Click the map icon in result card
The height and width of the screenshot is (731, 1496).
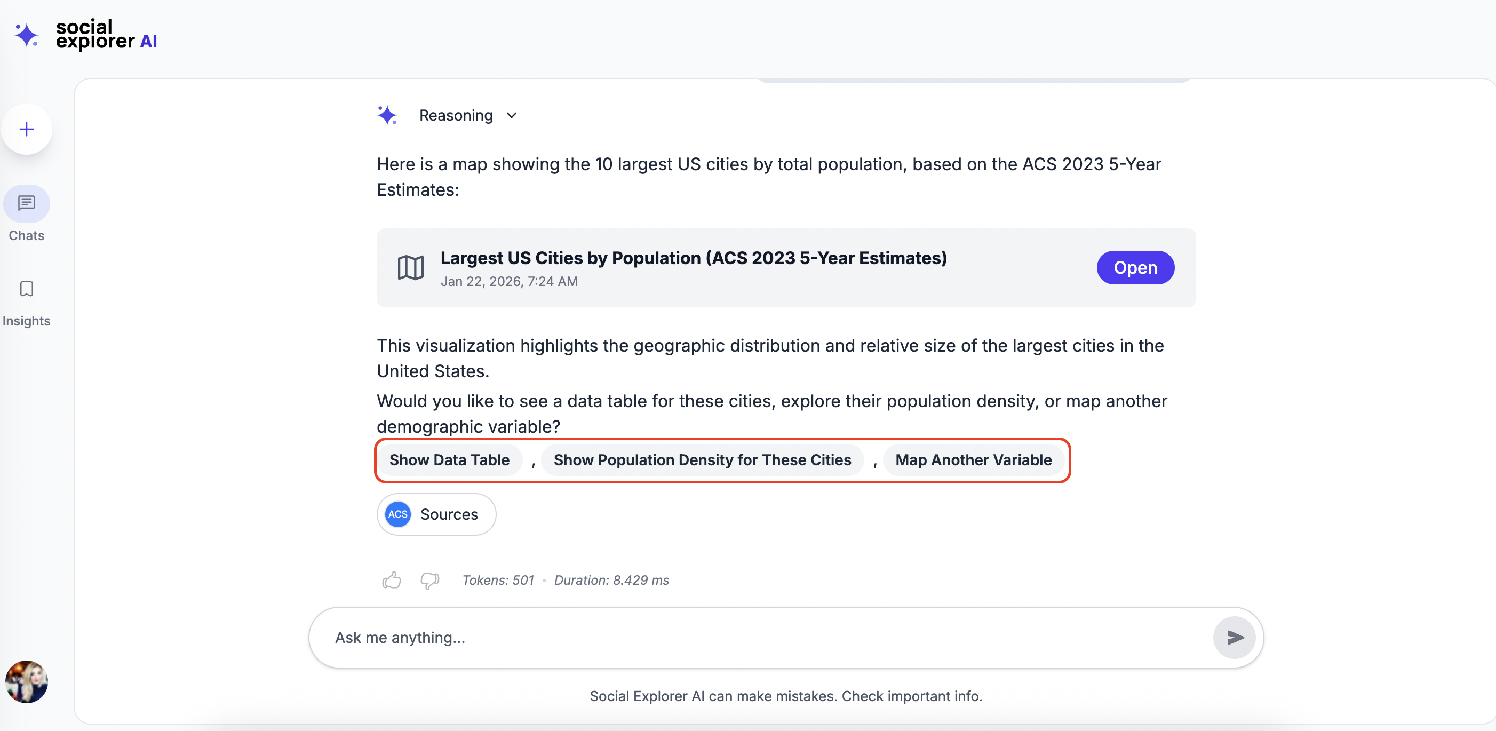click(410, 268)
